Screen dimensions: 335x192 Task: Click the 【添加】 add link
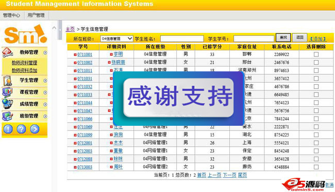click(x=318, y=39)
